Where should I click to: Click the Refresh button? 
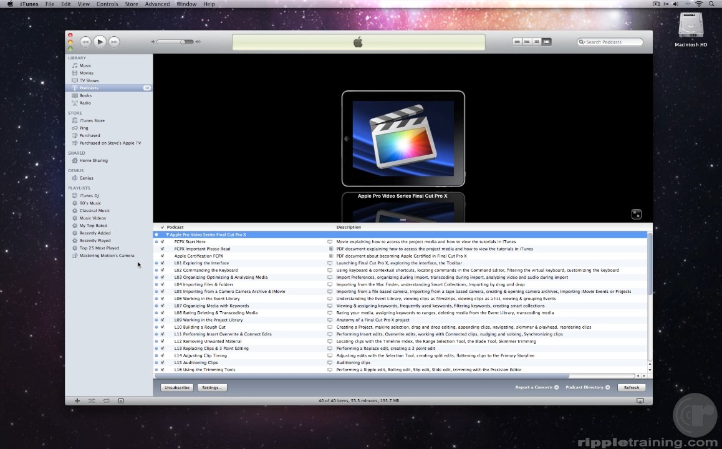pyautogui.click(x=632, y=387)
